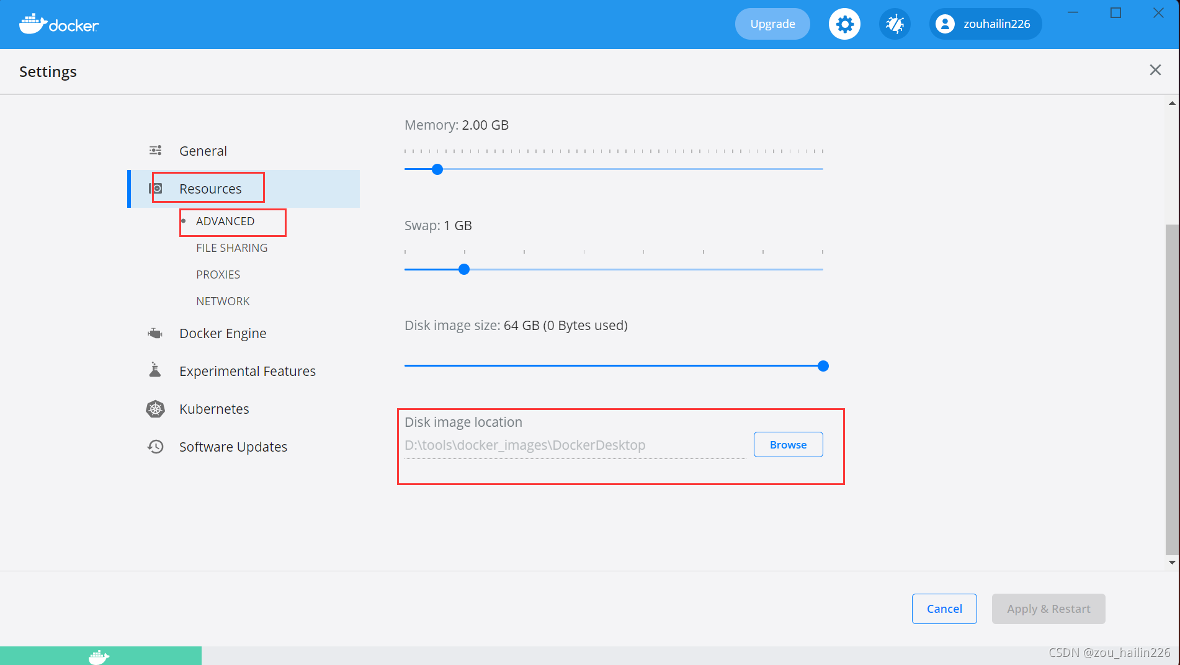Image resolution: width=1180 pixels, height=665 pixels.
Task: Open the PROXIES sub-section
Action: (x=218, y=275)
